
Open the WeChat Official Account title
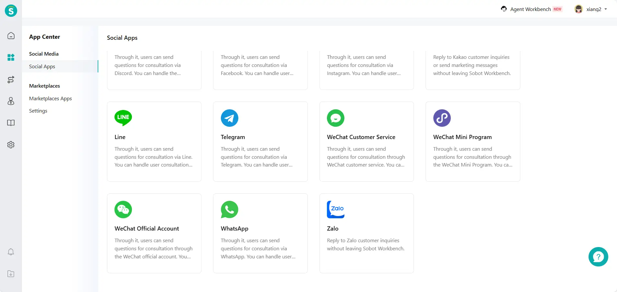click(146, 229)
